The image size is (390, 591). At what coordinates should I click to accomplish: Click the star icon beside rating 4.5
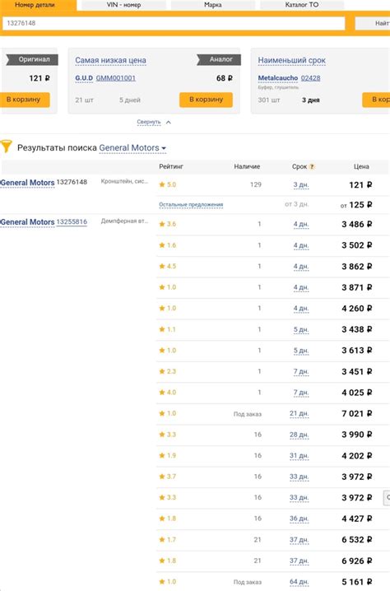162,266
